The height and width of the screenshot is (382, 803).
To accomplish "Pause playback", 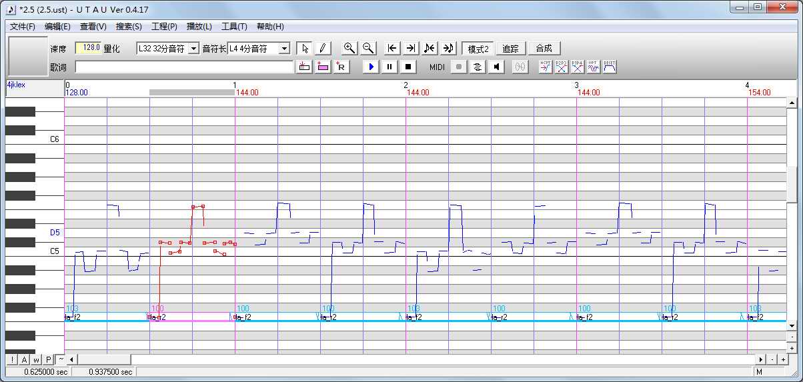I will [390, 67].
